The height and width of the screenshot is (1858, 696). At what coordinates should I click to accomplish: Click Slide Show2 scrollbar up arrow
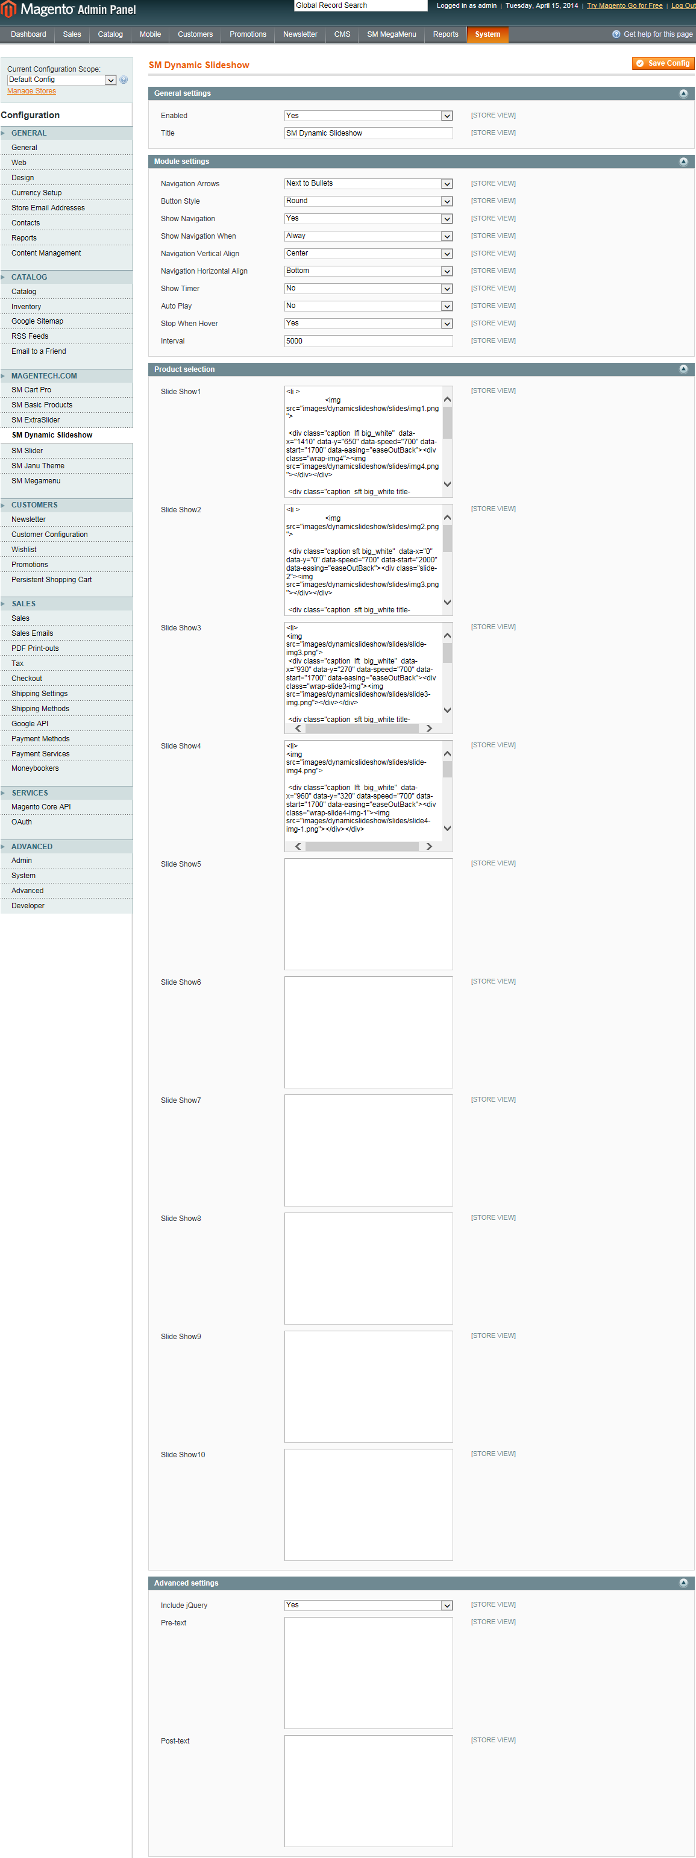pyautogui.click(x=447, y=517)
